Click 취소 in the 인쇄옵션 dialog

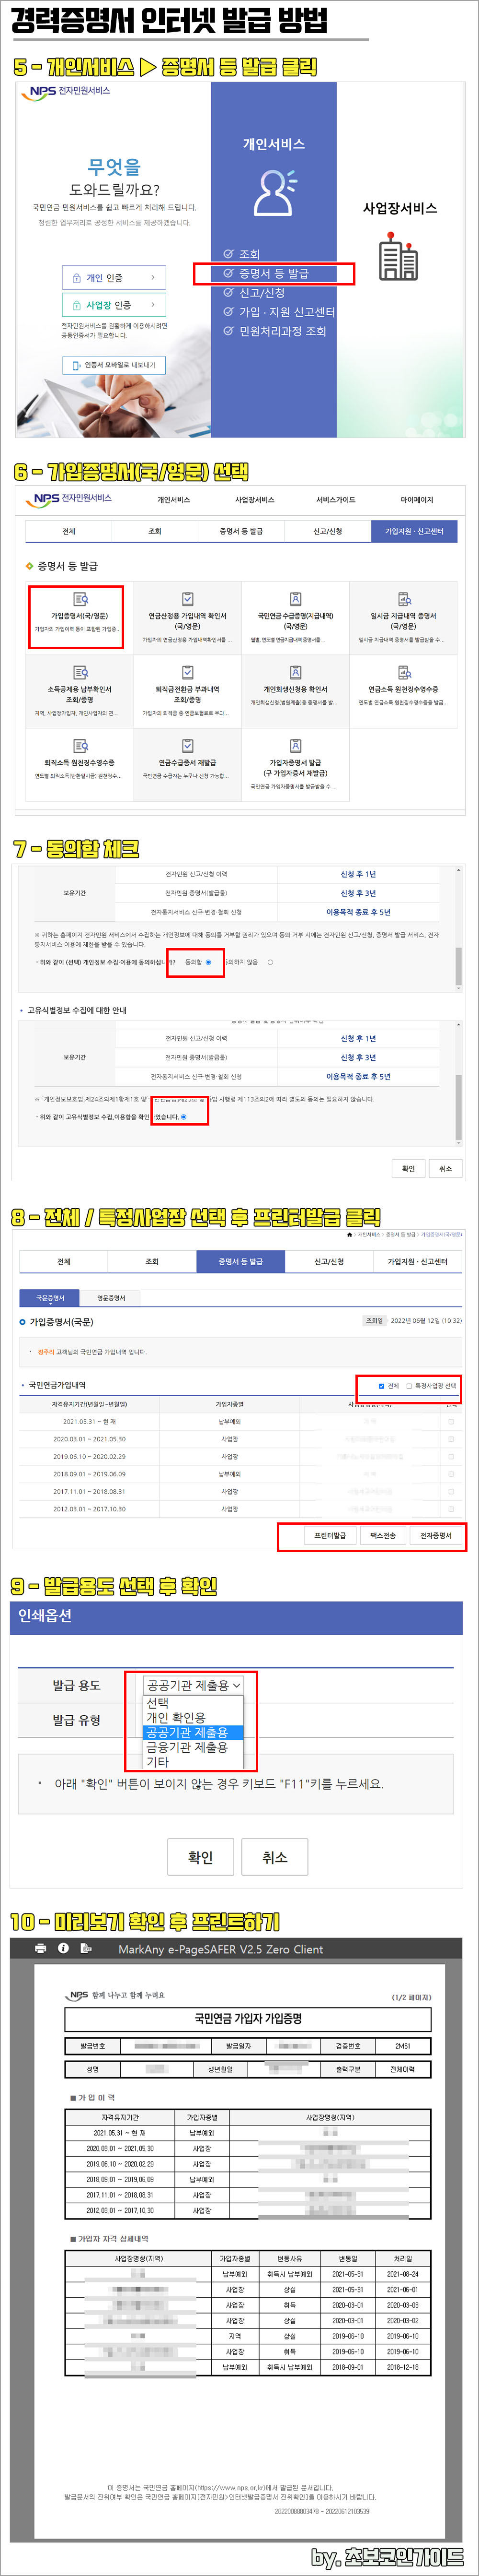pyautogui.click(x=274, y=1857)
